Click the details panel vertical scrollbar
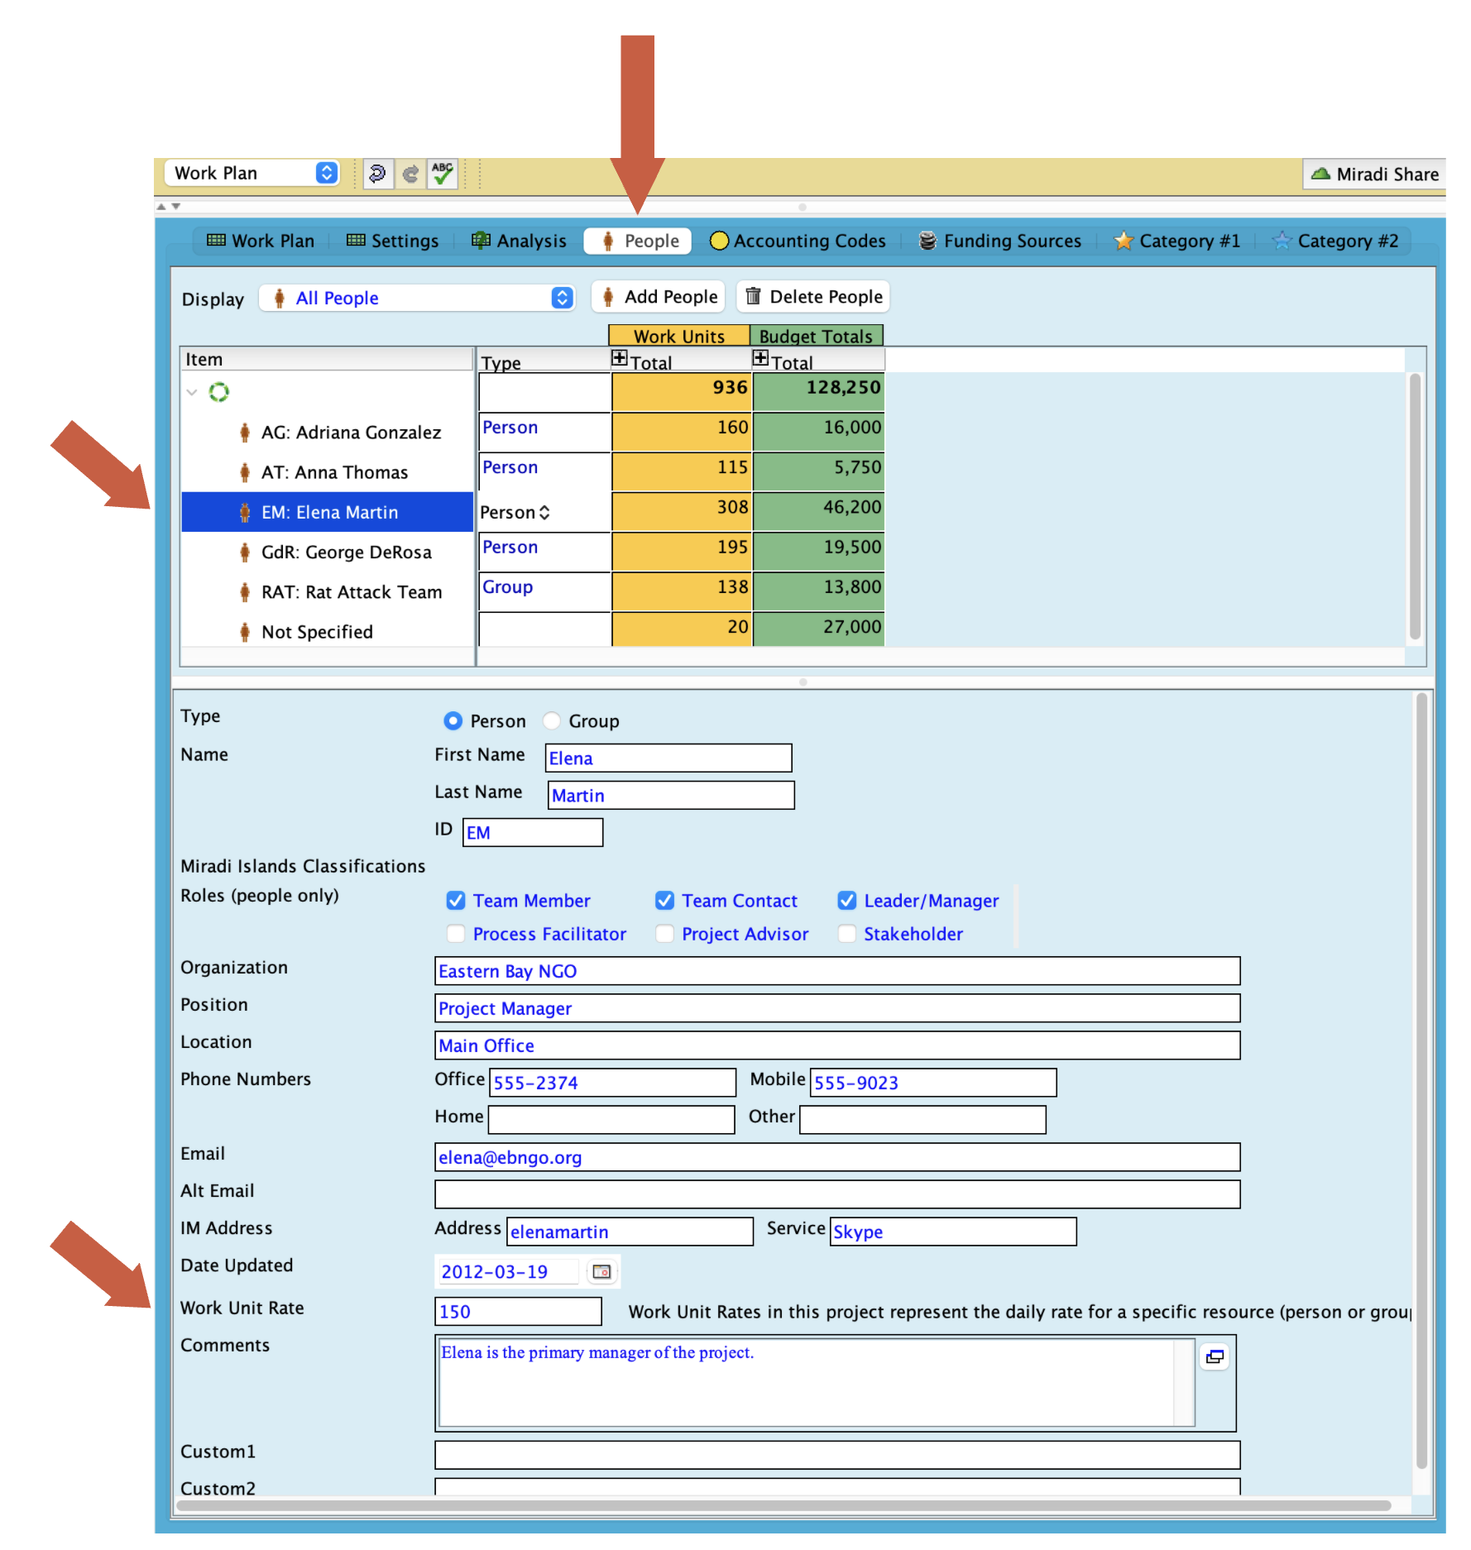Image resolution: width=1471 pixels, height=1550 pixels. point(1421,1075)
